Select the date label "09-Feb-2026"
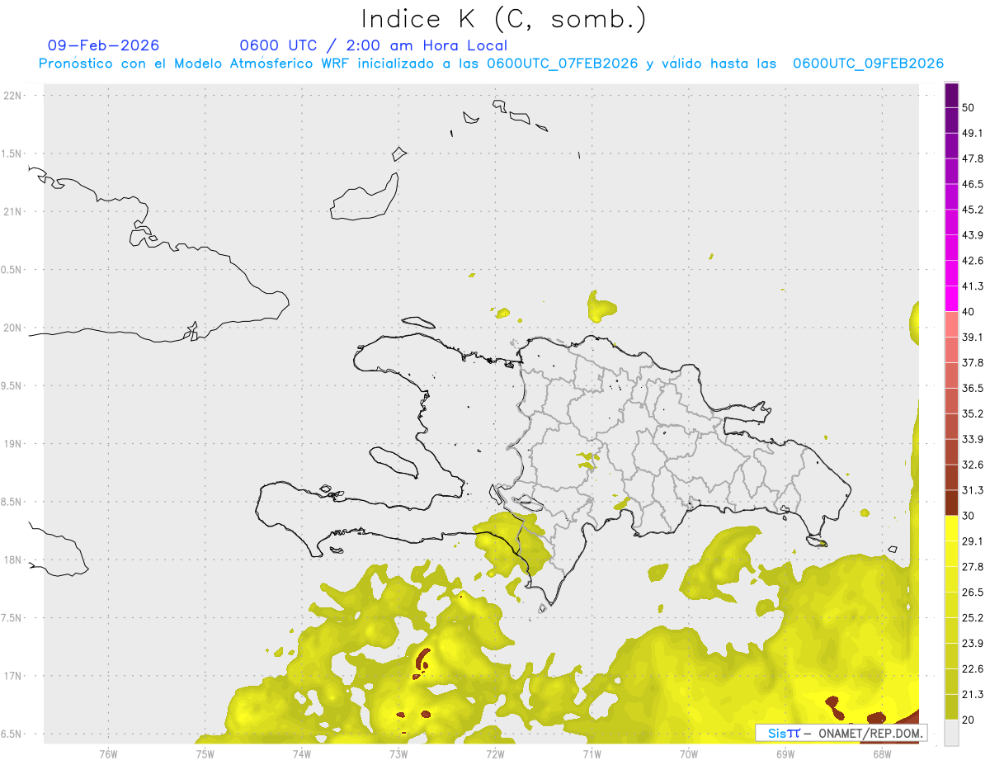Screen dimensions: 990x765 pos(104,45)
